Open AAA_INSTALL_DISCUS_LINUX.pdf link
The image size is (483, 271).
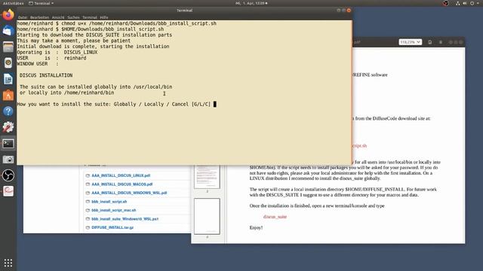pos(121,175)
